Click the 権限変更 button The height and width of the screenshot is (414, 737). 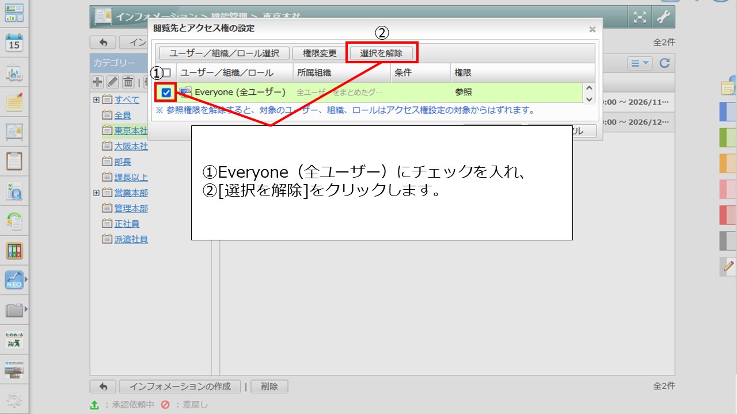[320, 53]
